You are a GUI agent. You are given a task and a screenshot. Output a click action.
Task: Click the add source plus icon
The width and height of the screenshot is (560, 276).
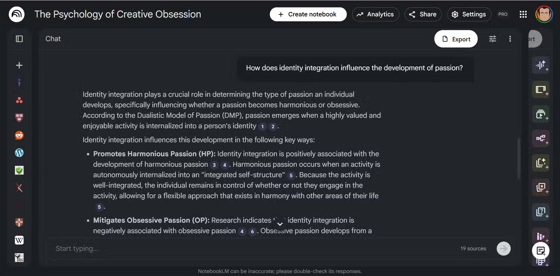point(19,65)
